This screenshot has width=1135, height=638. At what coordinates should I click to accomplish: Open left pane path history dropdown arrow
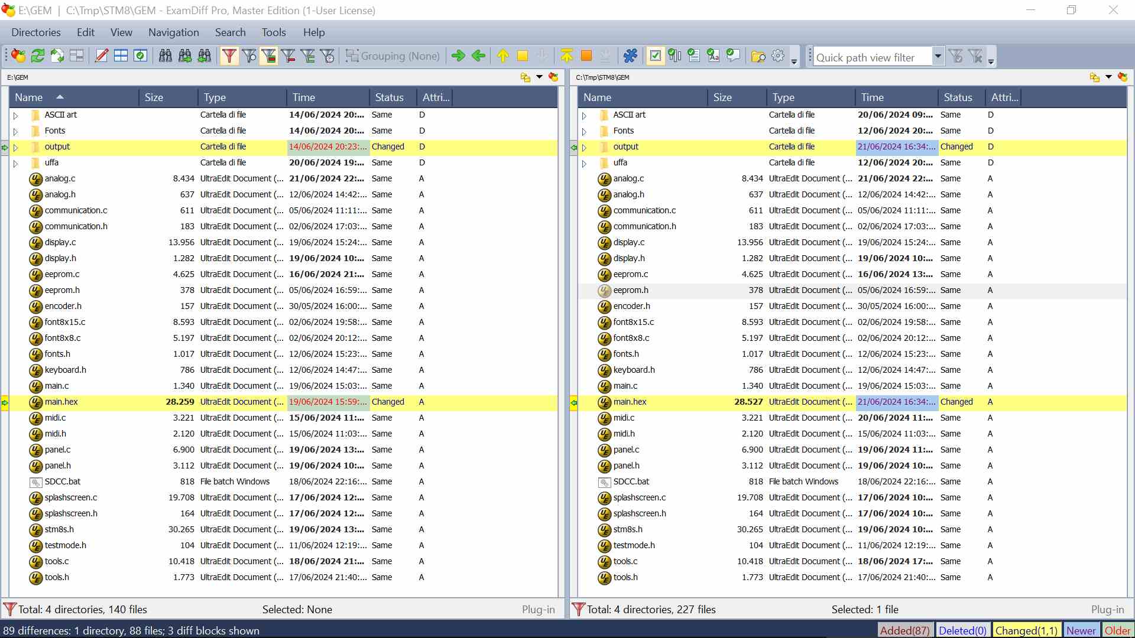539,77
